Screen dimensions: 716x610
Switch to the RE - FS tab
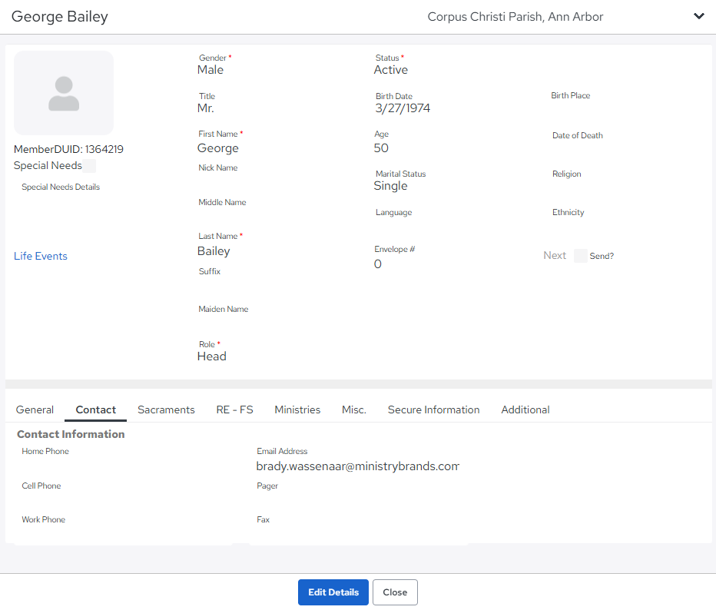click(x=235, y=409)
